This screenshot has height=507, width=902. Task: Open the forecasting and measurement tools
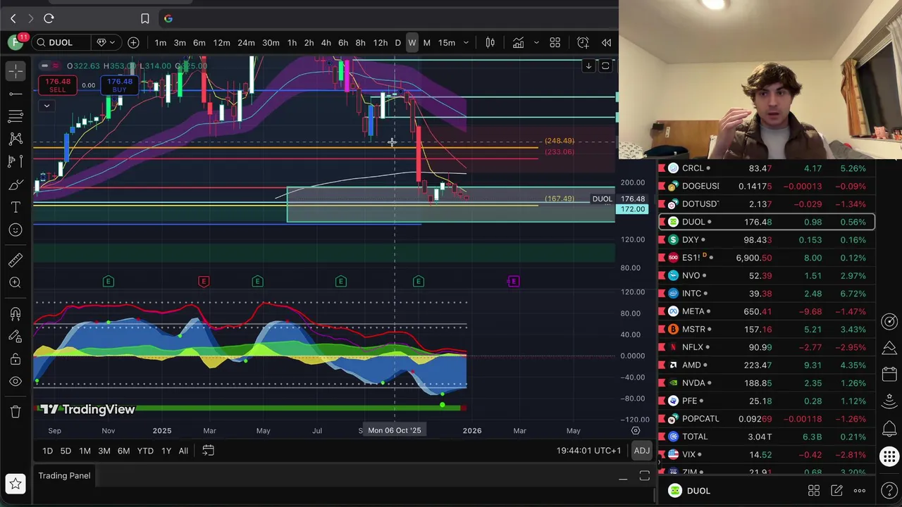[16, 162]
